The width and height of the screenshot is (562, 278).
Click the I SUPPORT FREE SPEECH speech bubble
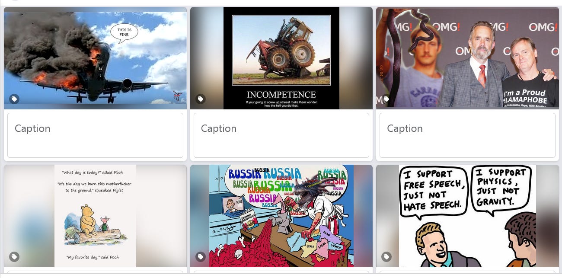point(434,192)
